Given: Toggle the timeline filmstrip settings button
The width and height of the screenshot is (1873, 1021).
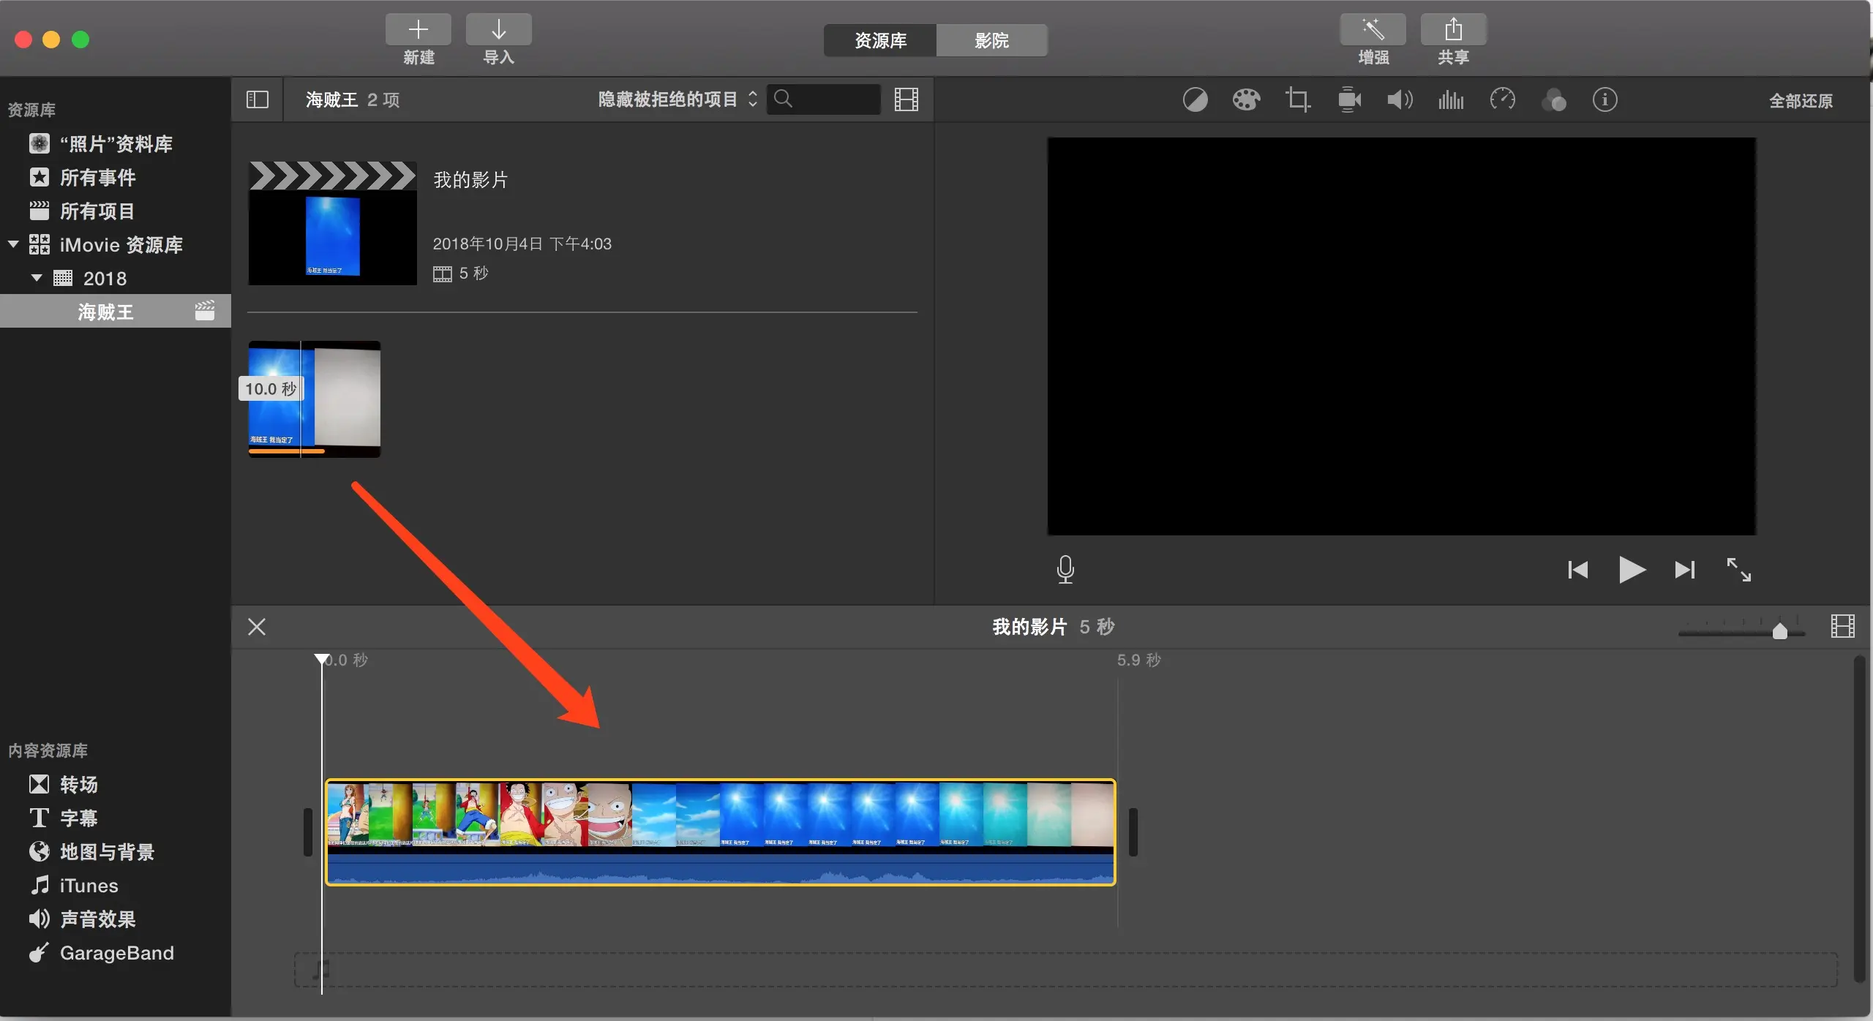Looking at the screenshot, I should (1842, 626).
